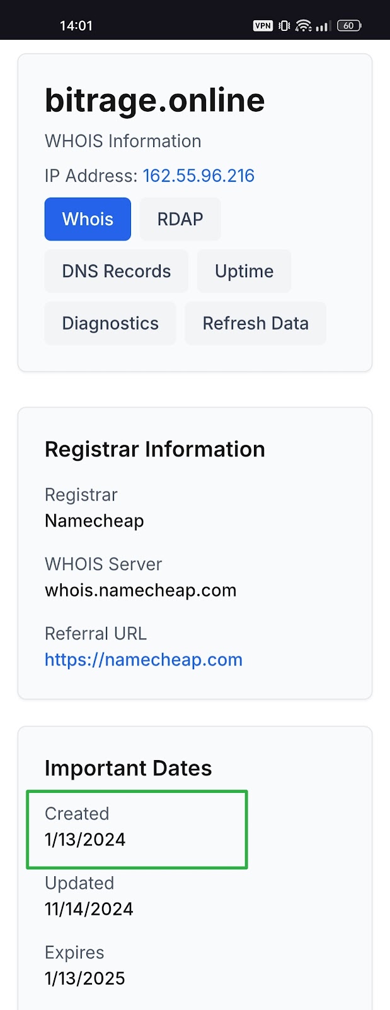Show the Uptime tab
Viewport: 390px width, 1010px height.
244,271
